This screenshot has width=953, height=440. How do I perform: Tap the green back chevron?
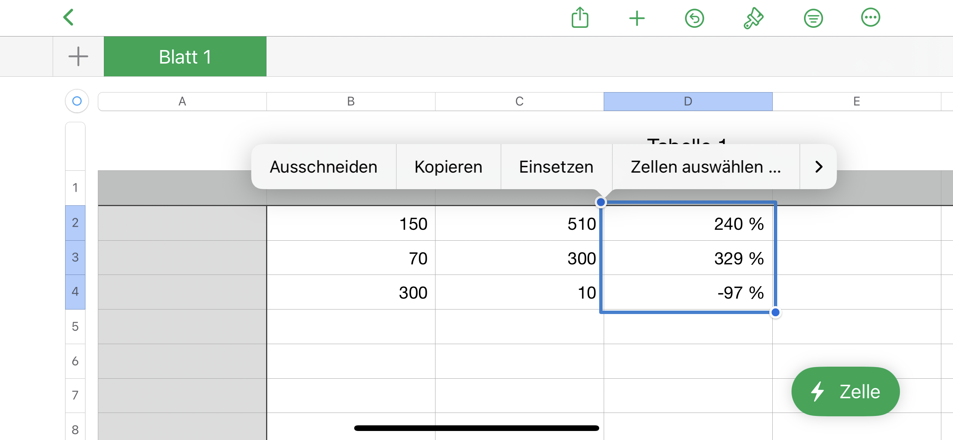tap(69, 17)
